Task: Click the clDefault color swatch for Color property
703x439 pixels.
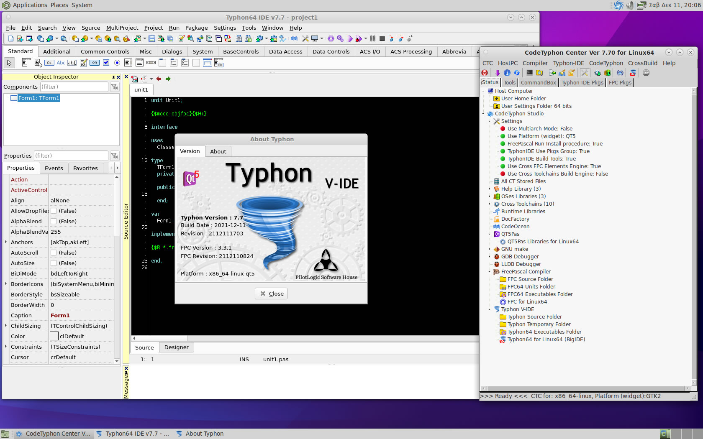Action: click(54, 336)
